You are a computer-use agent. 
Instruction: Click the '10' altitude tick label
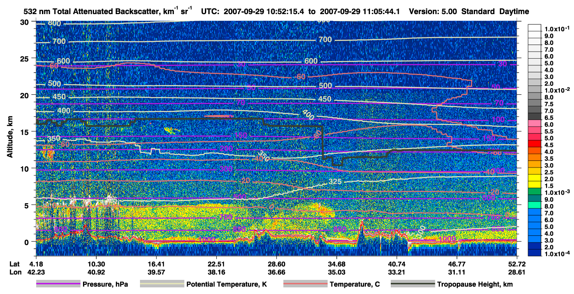(25, 168)
